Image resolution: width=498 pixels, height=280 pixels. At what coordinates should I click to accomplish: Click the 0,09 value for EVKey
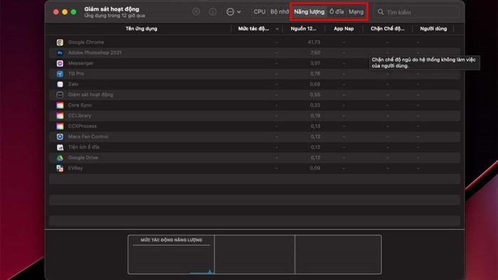pos(315,168)
